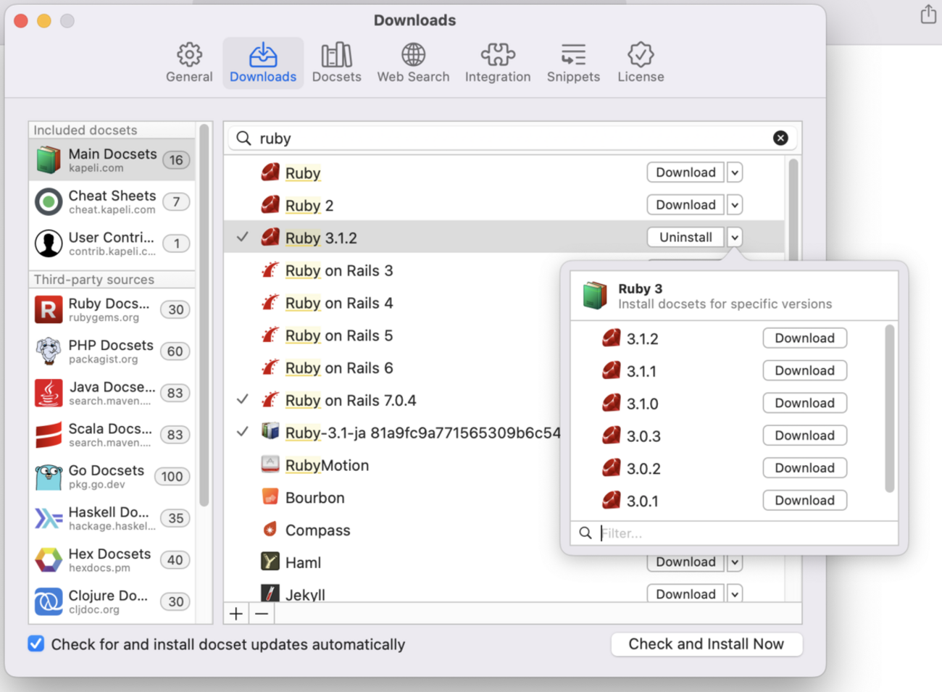942x692 pixels.
Task: Download version 3.0.3 from the popover
Action: (804, 435)
